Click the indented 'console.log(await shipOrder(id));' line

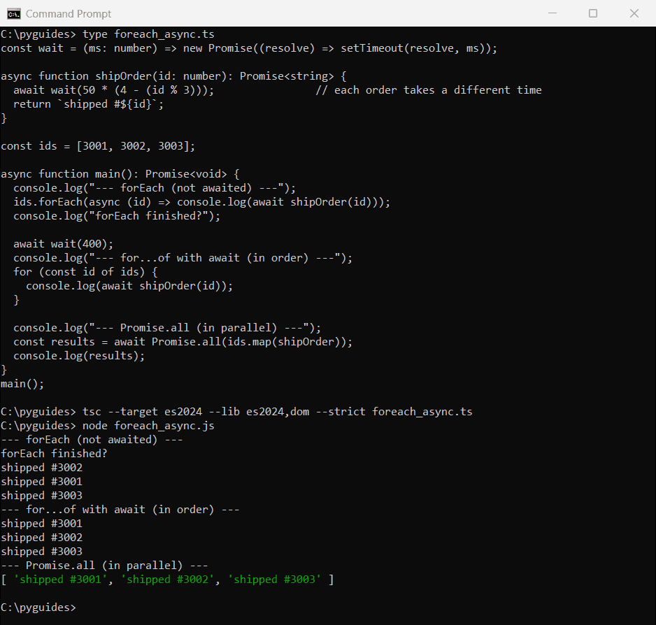point(129,286)
